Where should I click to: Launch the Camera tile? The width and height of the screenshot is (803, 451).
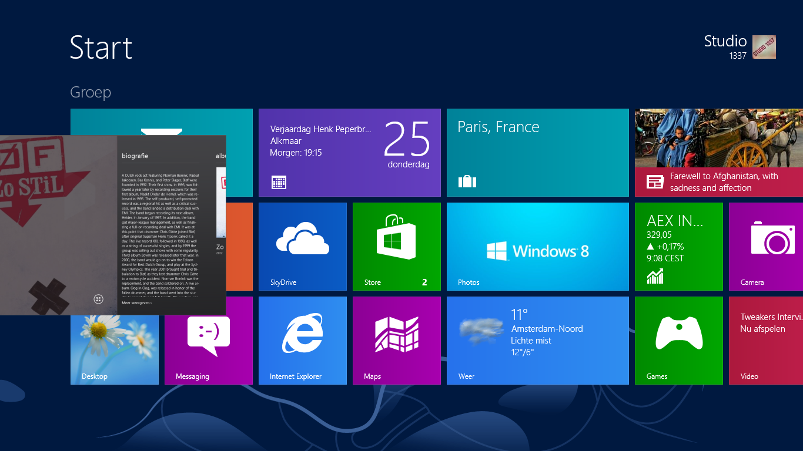(x=766, y=247)
